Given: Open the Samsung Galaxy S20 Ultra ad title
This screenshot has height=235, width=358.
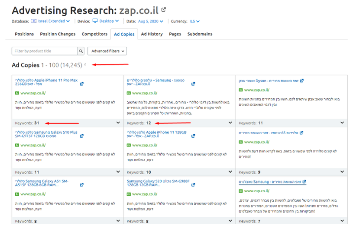Looking at the screenshot, I should 158,183.
